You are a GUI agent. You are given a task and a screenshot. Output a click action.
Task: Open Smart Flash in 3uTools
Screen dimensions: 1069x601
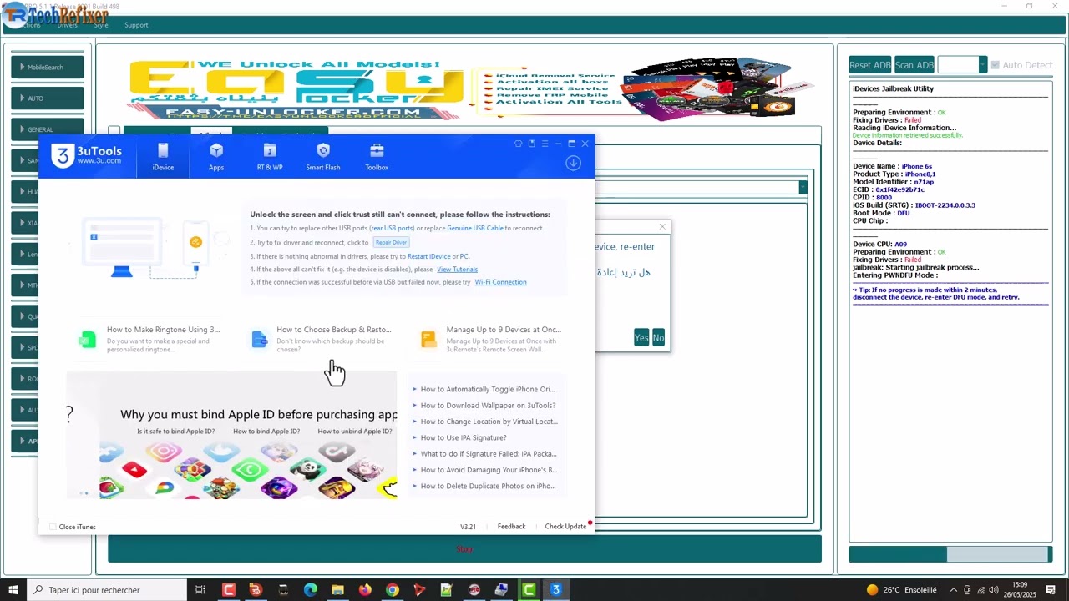tap(323, 156)
